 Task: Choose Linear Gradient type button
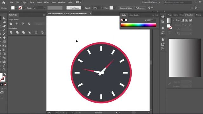(183, 20)
